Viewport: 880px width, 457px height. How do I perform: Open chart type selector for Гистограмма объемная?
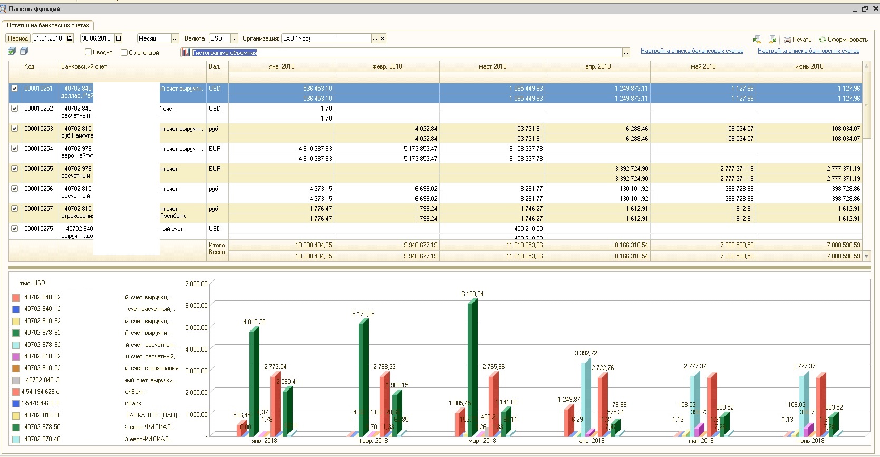(x=626, y=53)
